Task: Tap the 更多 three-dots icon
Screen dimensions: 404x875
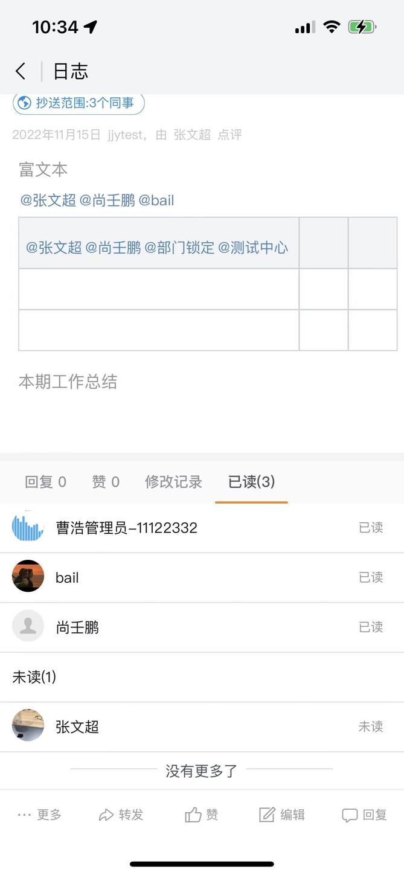Action: pos(24,815)
